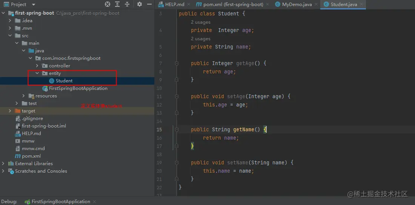The image size is (415, 205).
Task: Select FirstSpringBootApplication in project tree
Action: pos(78,88)
